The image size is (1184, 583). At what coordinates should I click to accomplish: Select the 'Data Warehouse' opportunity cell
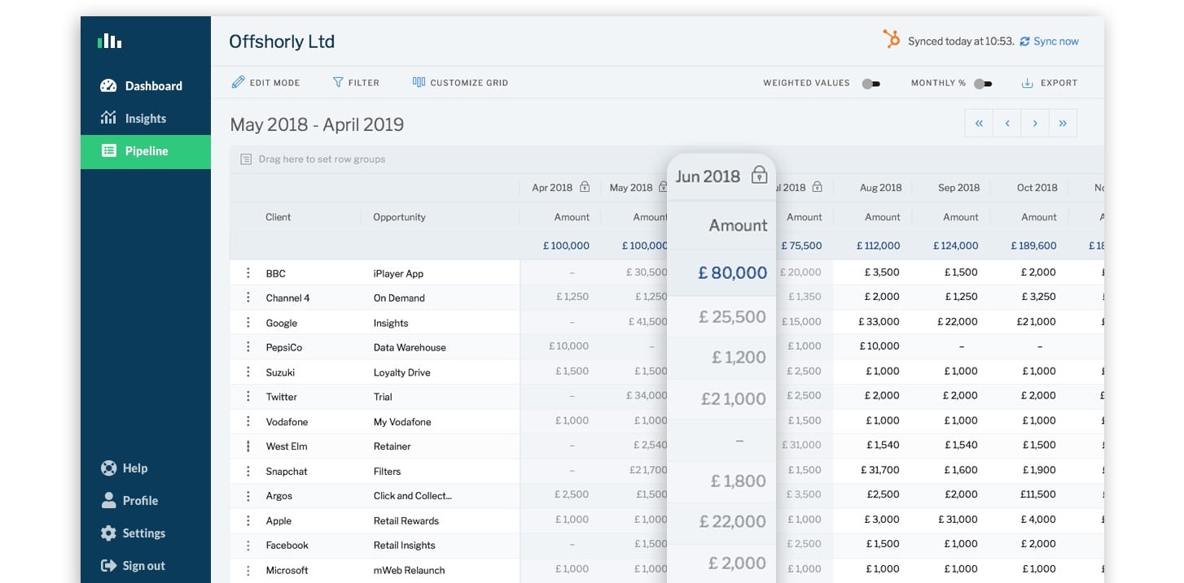click(x=410, y=347)
